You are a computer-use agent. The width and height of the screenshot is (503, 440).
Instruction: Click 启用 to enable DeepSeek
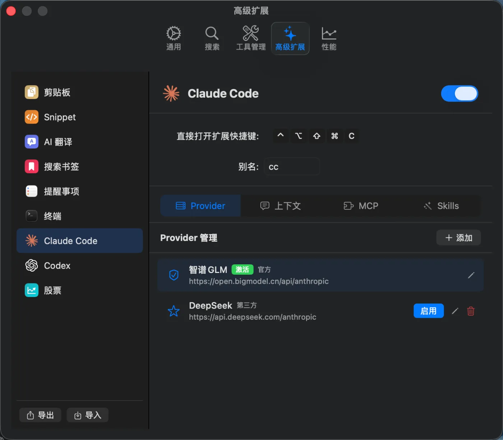pos(429,311)
